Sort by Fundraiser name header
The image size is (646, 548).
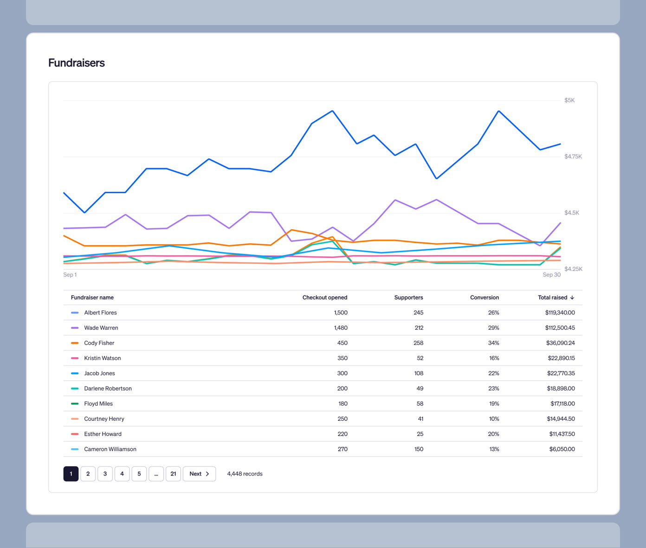[x=92, y=298]
